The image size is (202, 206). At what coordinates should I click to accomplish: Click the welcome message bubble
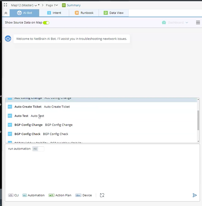[x=72, y=39]
